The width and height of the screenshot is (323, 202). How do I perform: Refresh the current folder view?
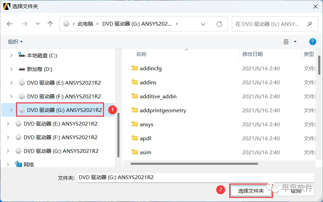click(x=219, y=24)
